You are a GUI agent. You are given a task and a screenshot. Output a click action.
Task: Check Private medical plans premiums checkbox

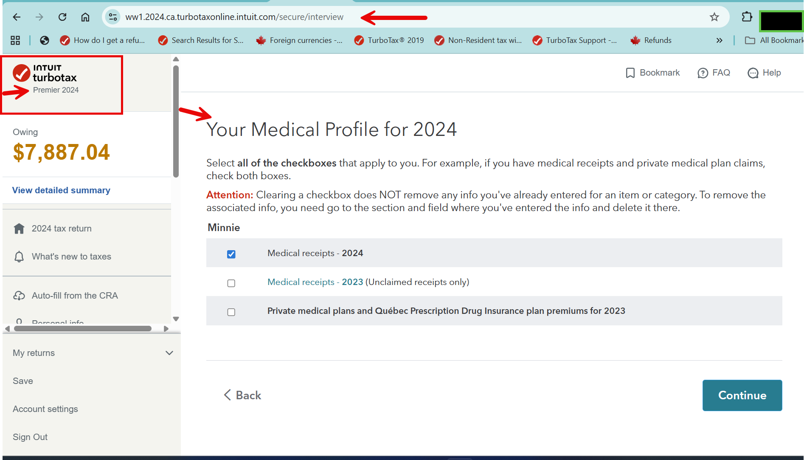pyautogui.click(x=231, y=312)
